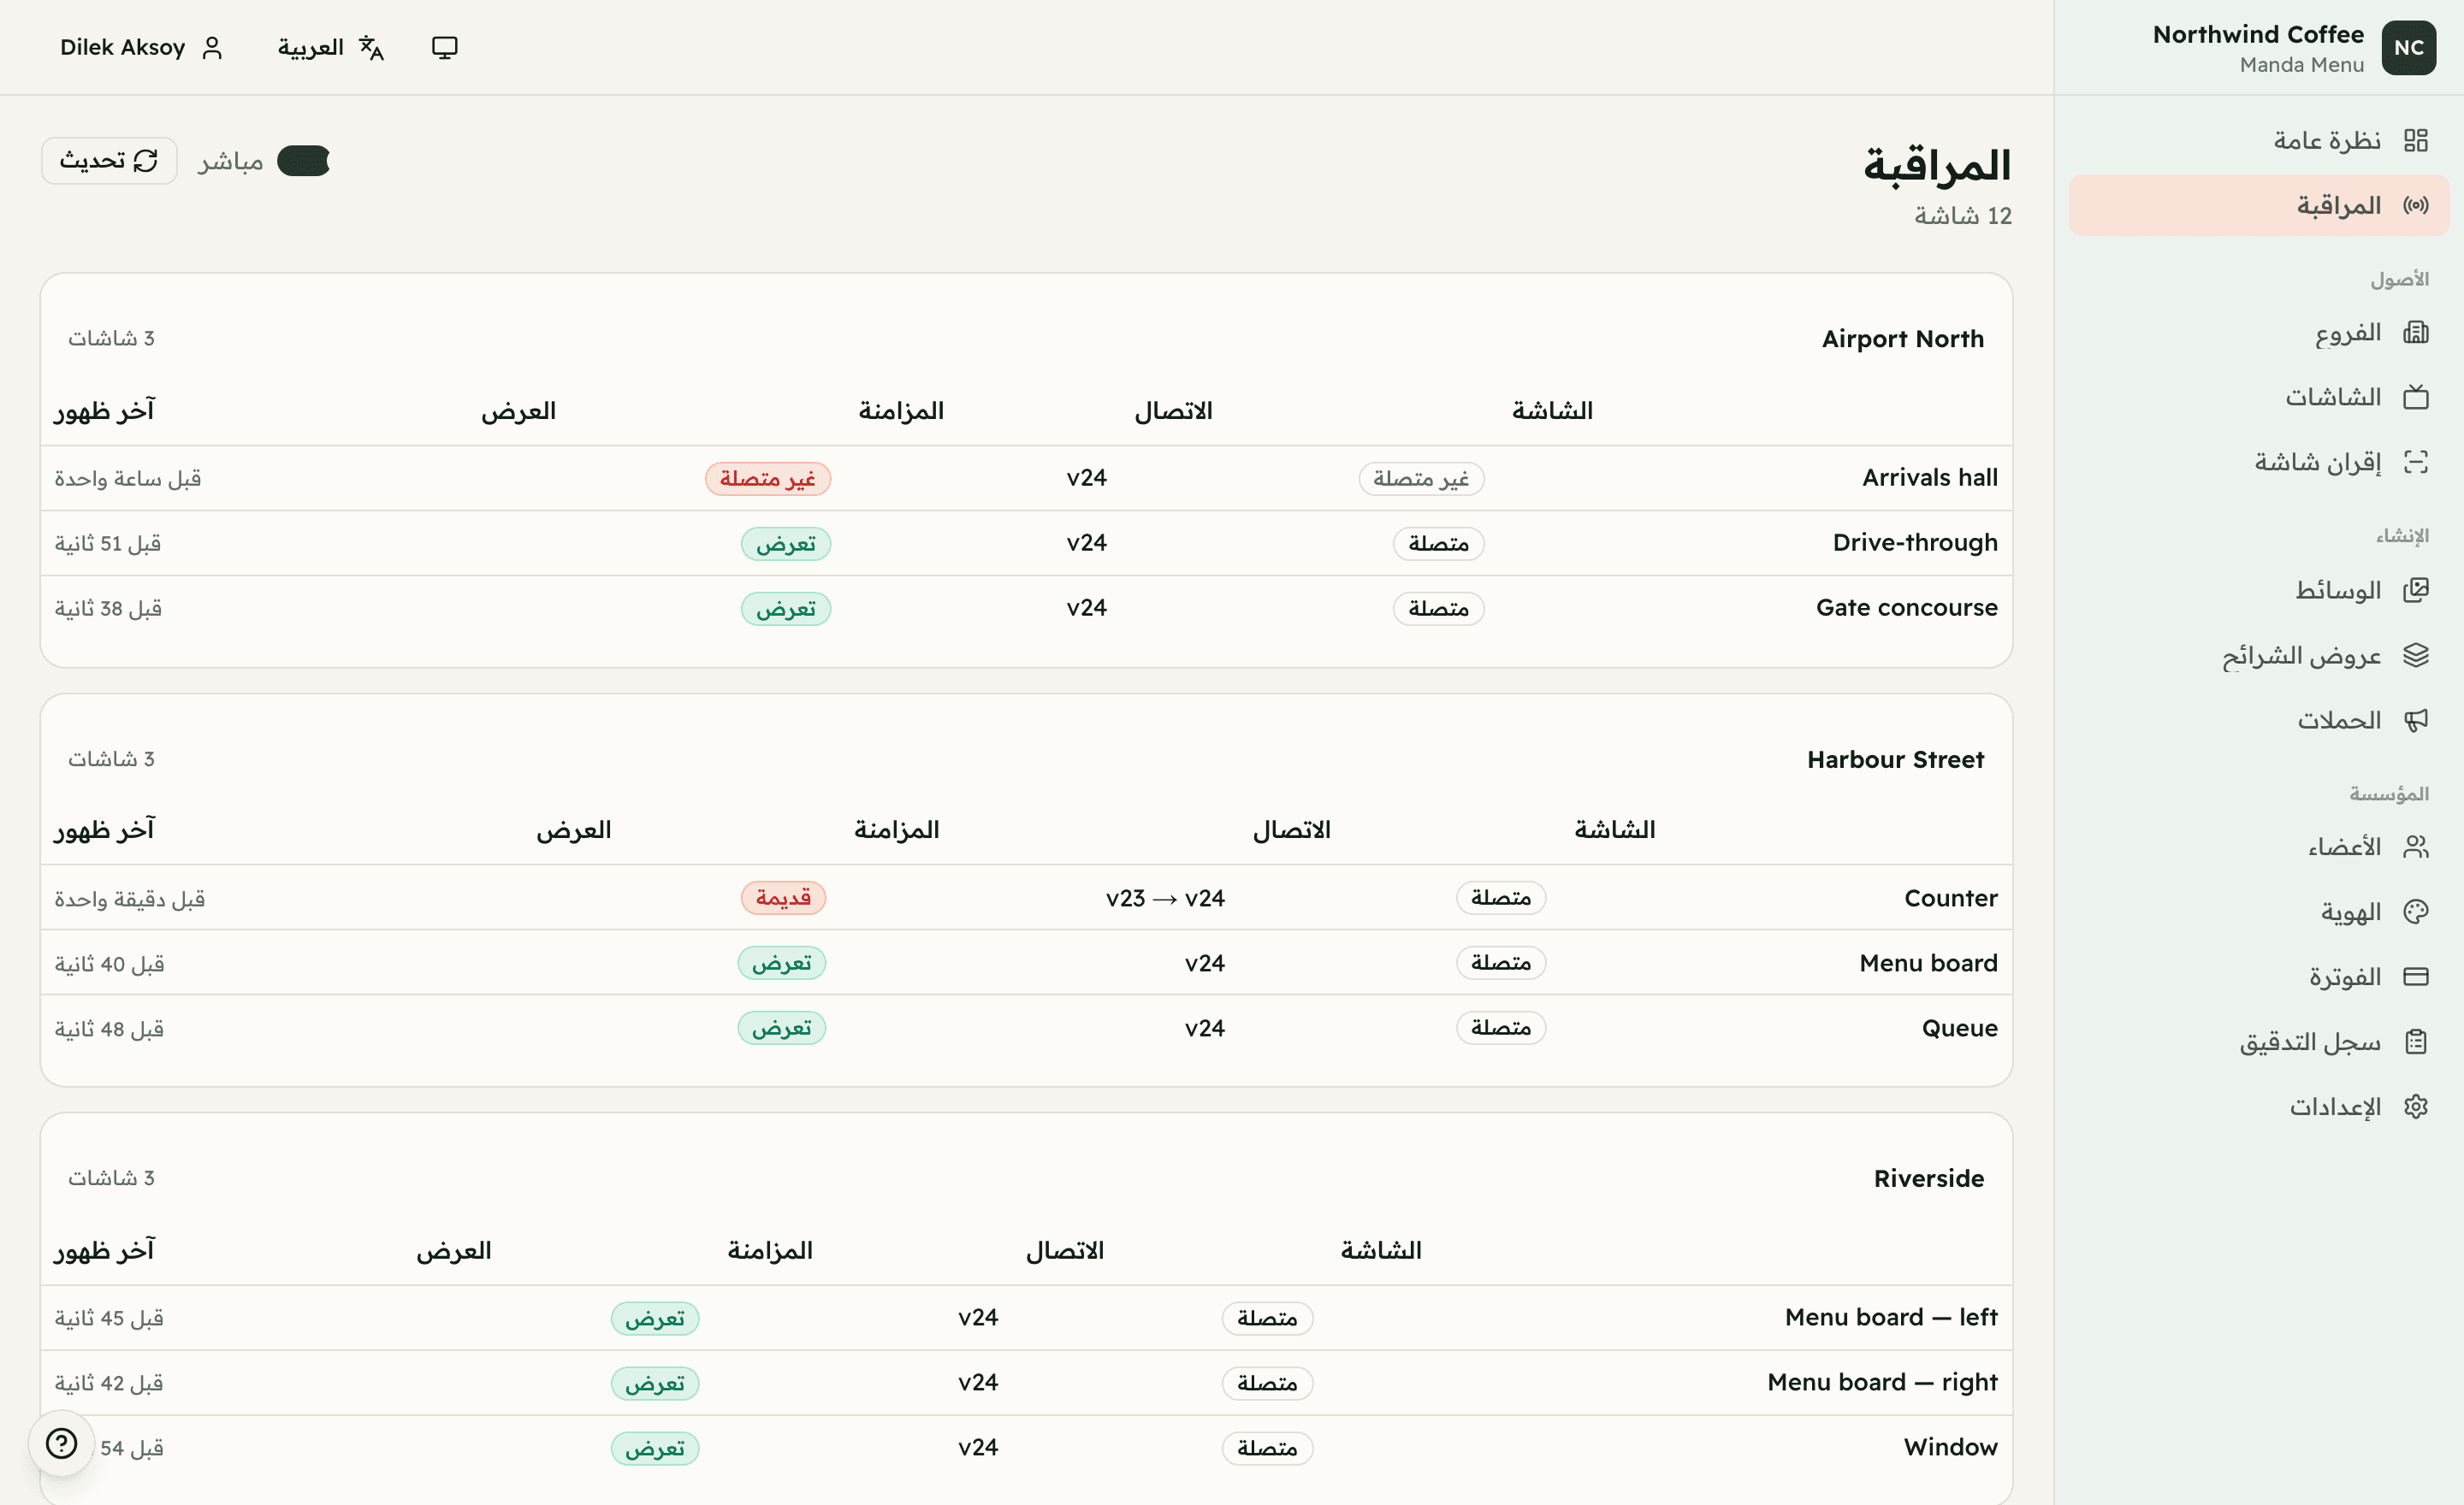This screenshot has width=2464, height=1505.
Task: Open الهوية sidebar item
Action: [x=2258, y=912]
